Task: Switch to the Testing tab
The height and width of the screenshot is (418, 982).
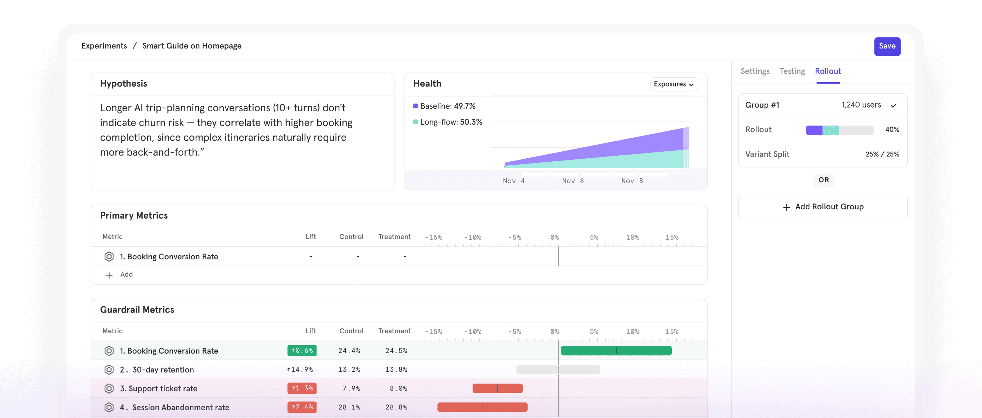Action: 792,71
